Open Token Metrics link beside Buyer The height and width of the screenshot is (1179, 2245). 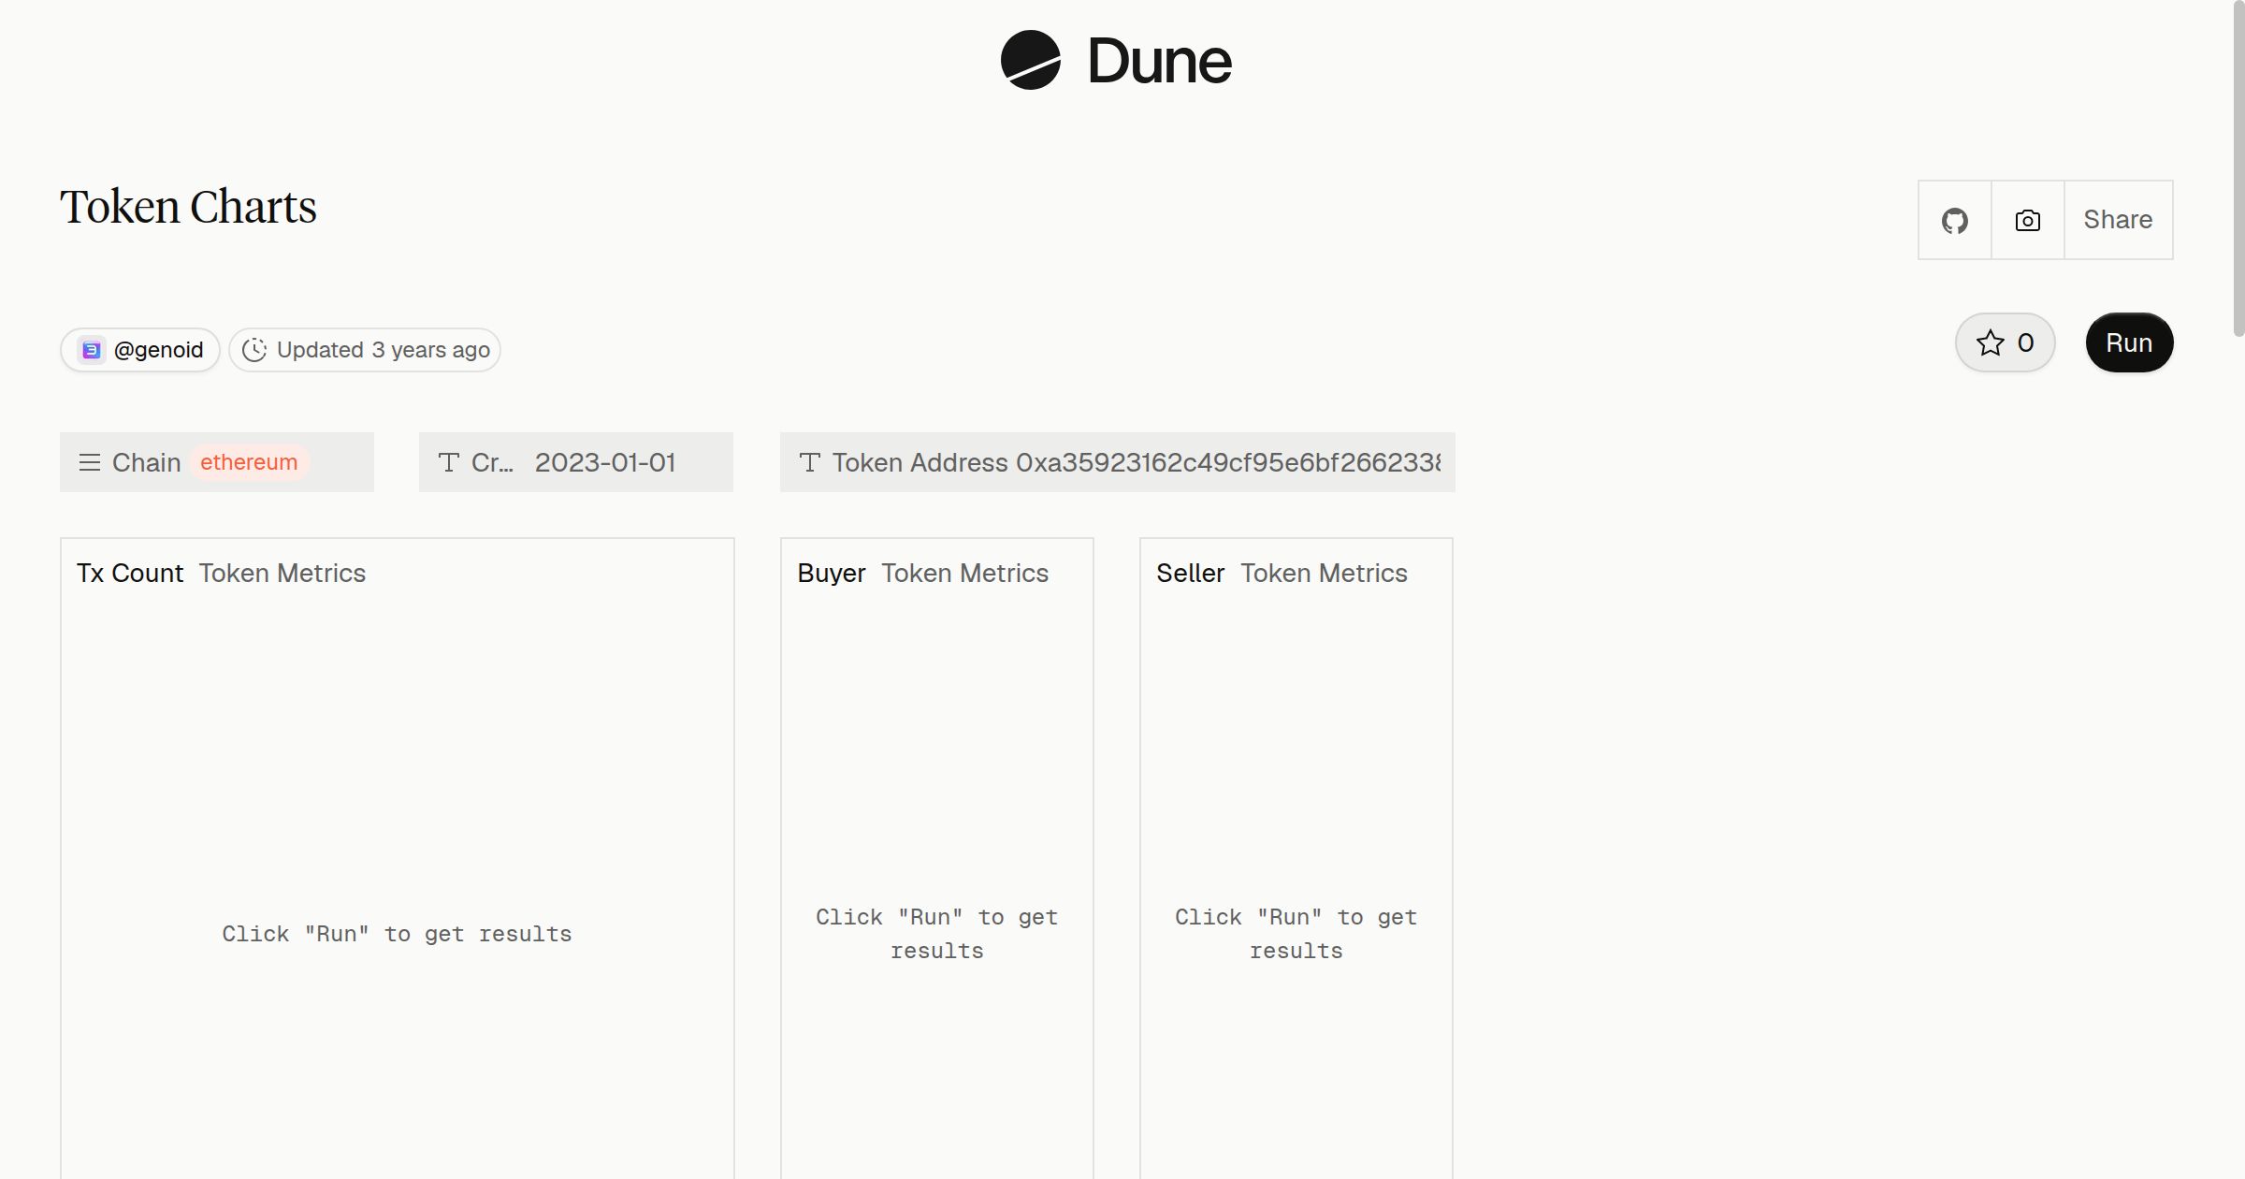pyautogui.click(x=965, y=573)
